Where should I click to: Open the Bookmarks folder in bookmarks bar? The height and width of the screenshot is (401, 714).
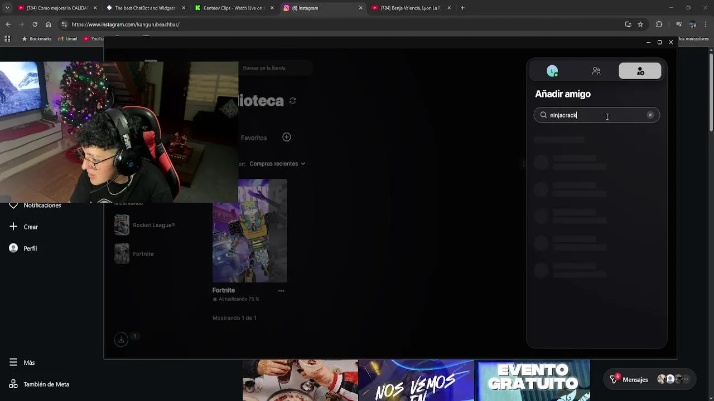point(37,38)
